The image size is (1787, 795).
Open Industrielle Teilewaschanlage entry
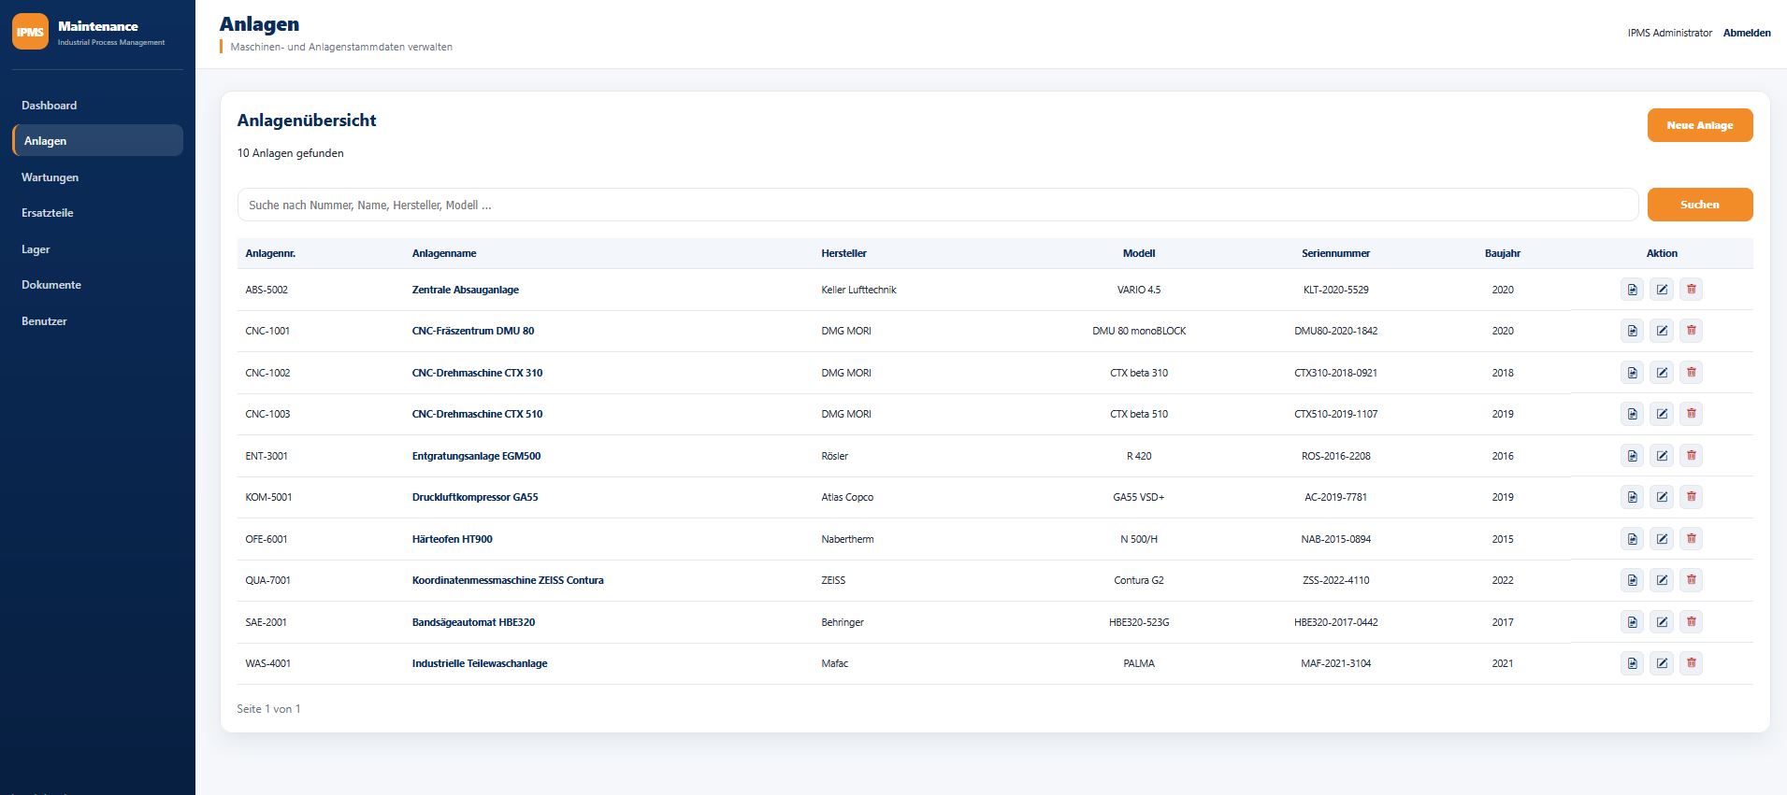(x=480, y=663)
